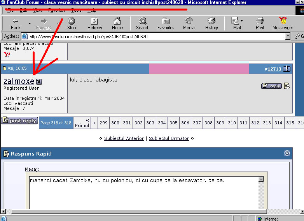Go to Home page icon
Viewport: 304px width, 221px height.
117,23
